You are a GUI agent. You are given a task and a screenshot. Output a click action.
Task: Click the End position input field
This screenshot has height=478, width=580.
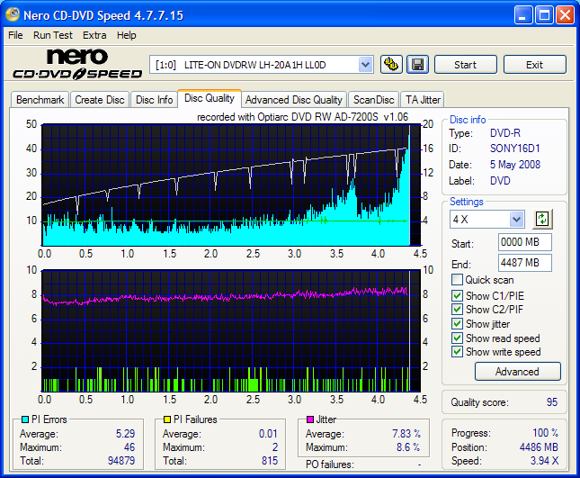point(524,263)
